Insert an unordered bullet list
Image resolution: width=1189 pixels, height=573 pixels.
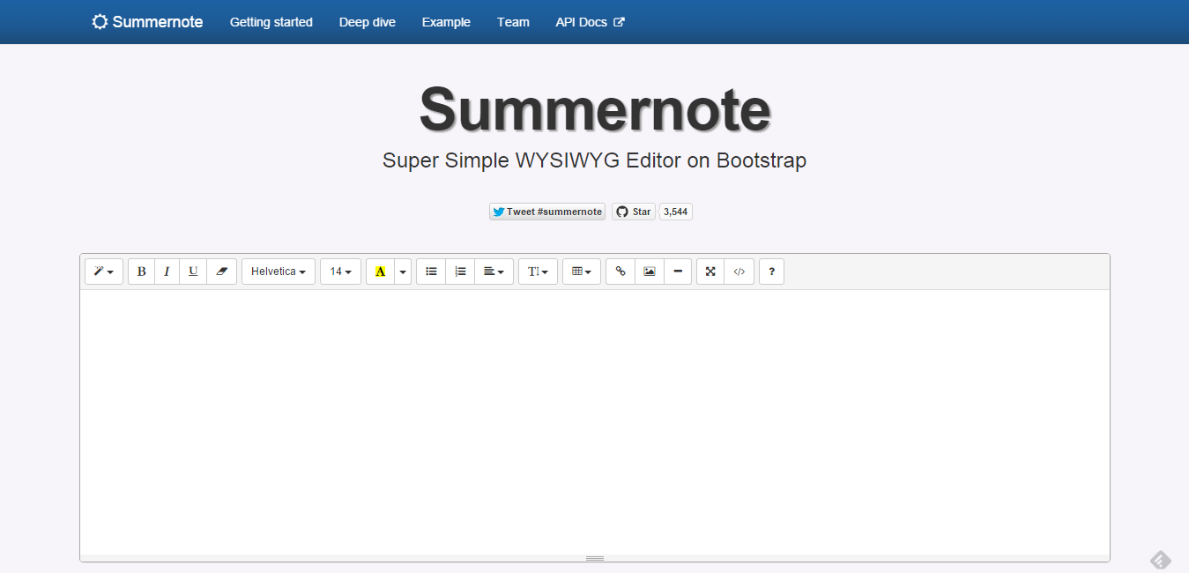[431, 272]
